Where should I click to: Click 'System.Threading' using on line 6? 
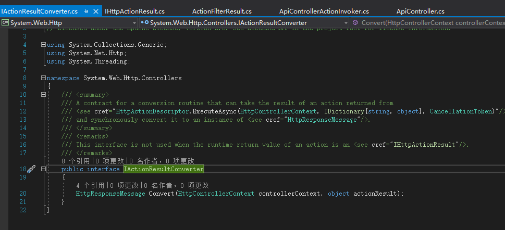(98, 61)
